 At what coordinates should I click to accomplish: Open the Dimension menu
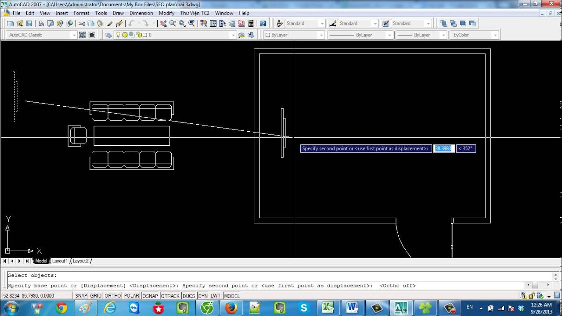141,13
